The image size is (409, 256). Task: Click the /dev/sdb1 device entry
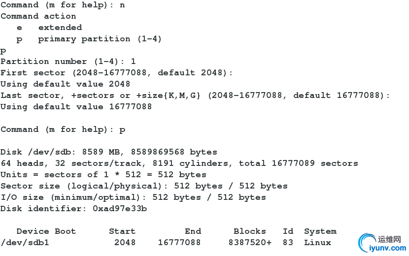click(25, 243)
